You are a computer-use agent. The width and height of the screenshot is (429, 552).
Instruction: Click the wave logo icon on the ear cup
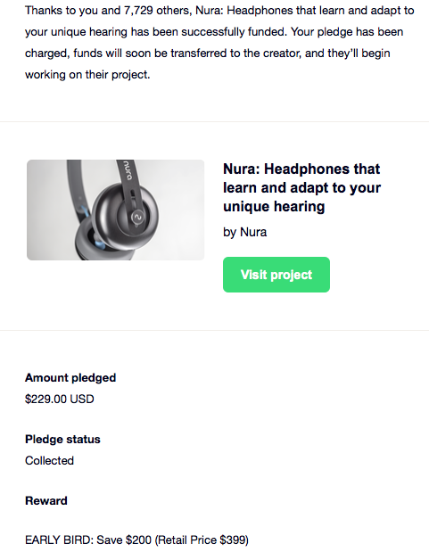pyautogui.click(x=137, y=218)
